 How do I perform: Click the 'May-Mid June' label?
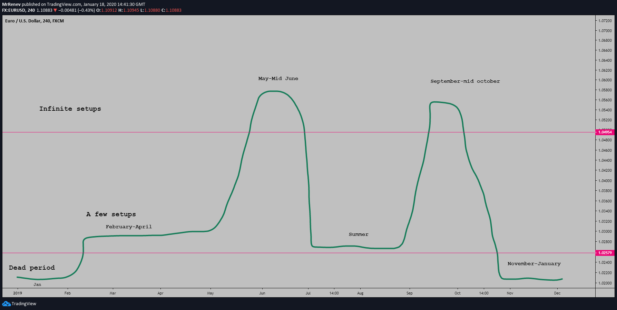pos(278,78)
